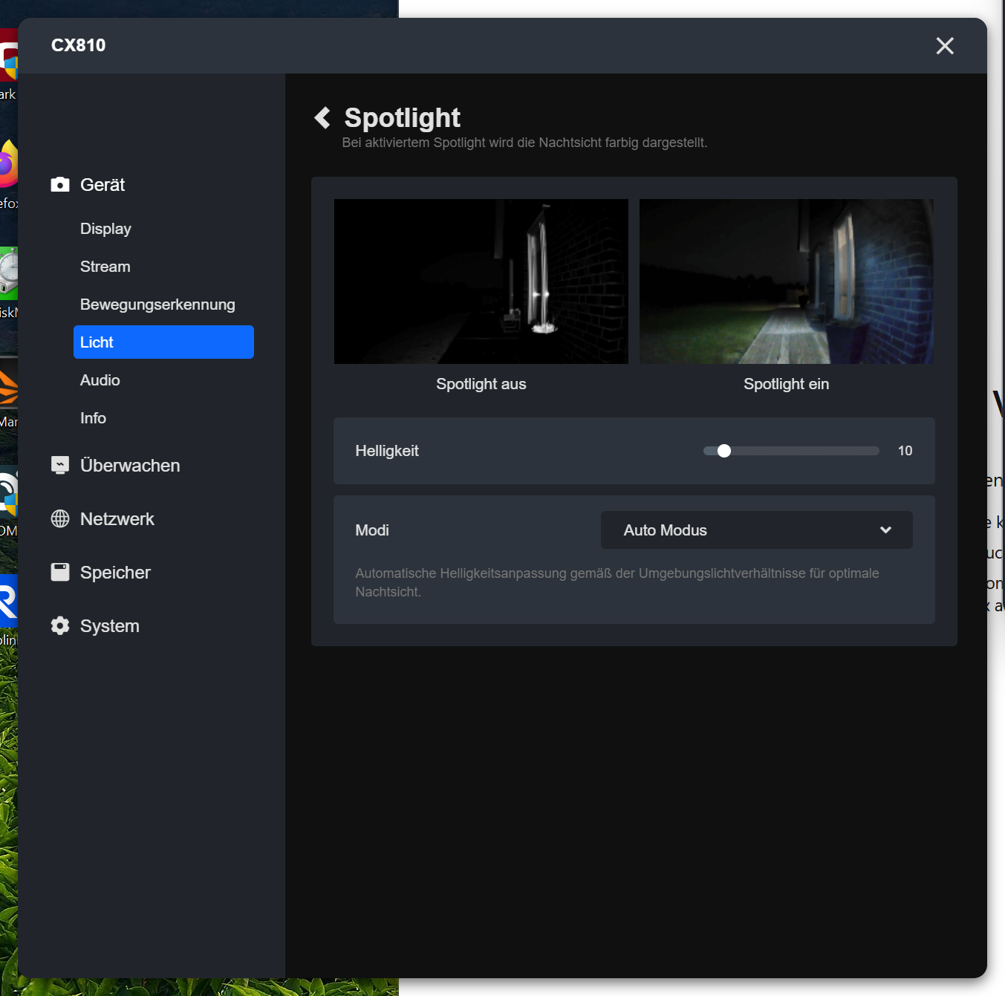This screenshot has width=1005, height=996.
Task: Click the monitor icon beside Überwachen
Action: 60,466
